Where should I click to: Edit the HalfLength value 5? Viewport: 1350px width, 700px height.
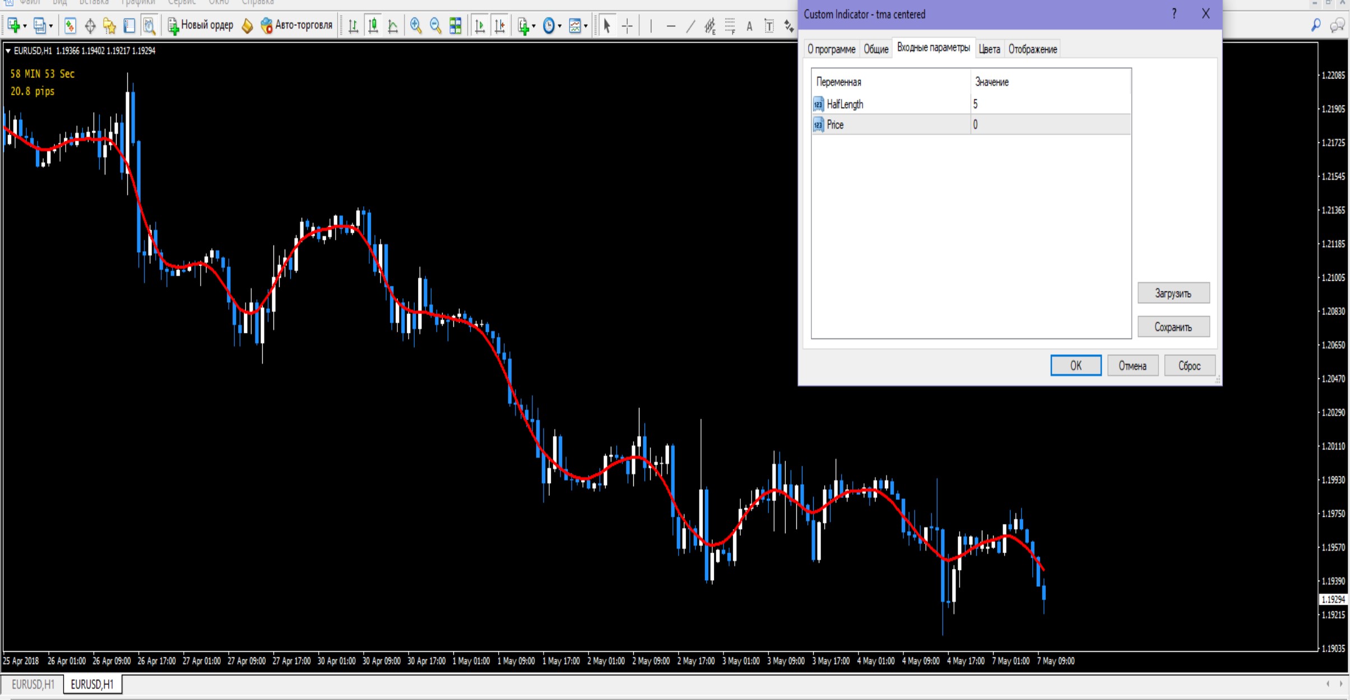point(1050,104)
